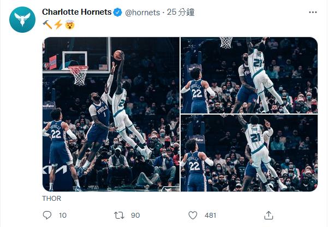The height and width of the screenshot is (227, 328).
Task: Like the tweet with the heart icon
Action: pyautogui.click(x=193, y=215)
